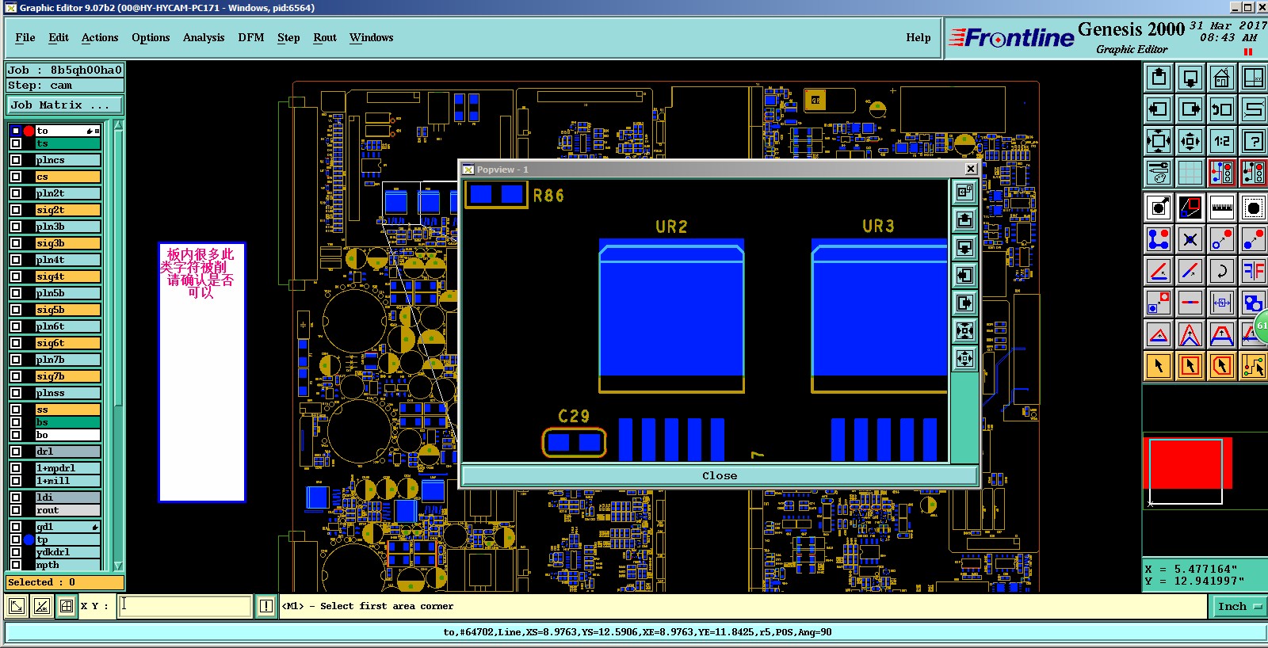
Task: Open the Rout menu
Action: (325, 37)
